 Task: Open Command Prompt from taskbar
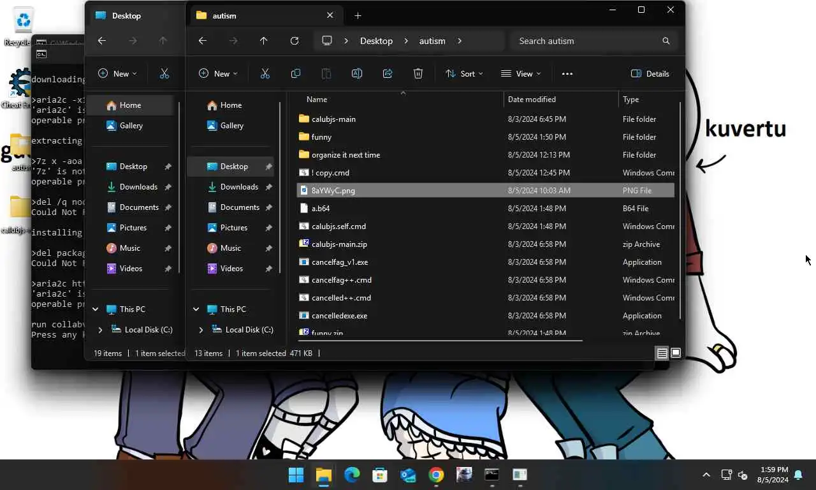pyautogui.click(x=492, y=475)
